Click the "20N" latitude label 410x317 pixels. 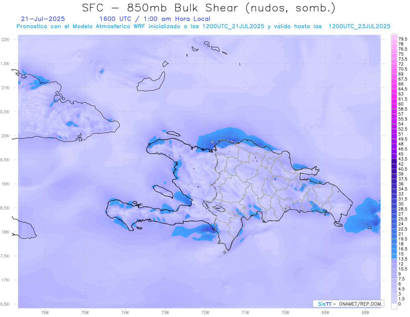6,136
